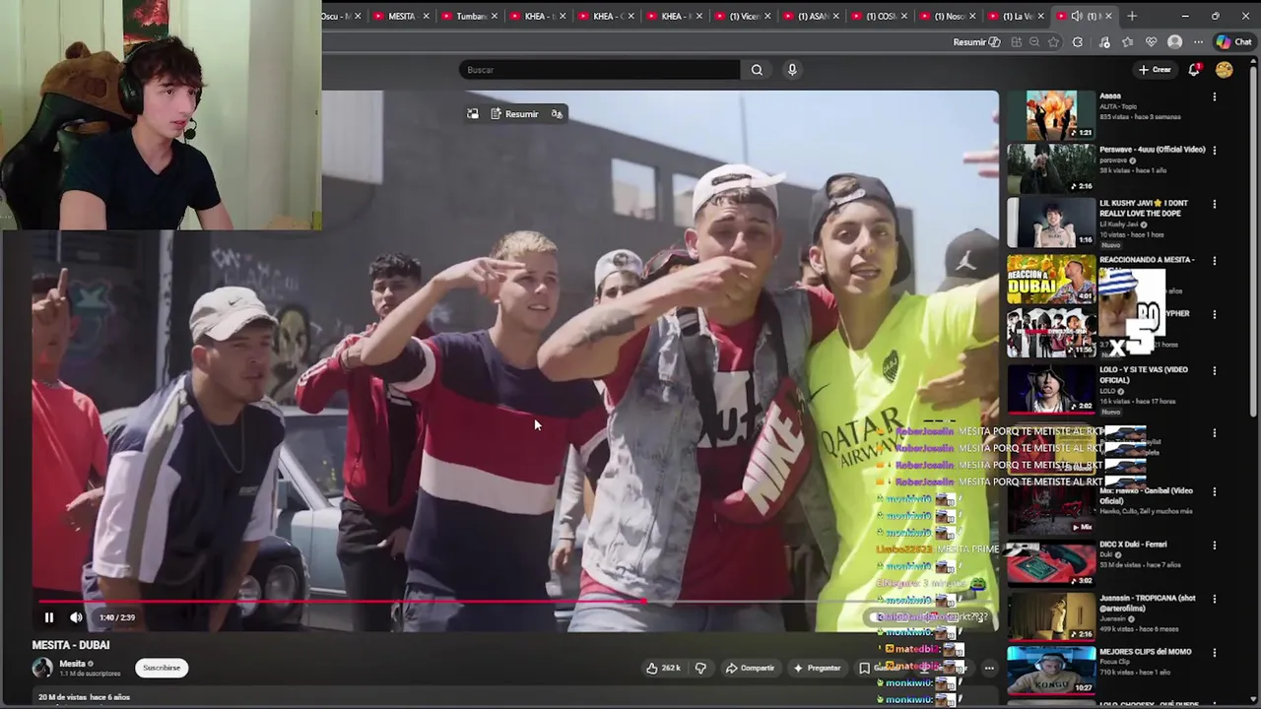Share the video via Compartir
Viewport: 1261px width, 709px height.
(750, 668)
